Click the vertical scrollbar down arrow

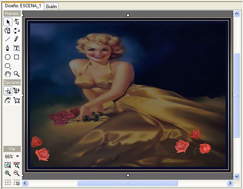tap(237, 176)
